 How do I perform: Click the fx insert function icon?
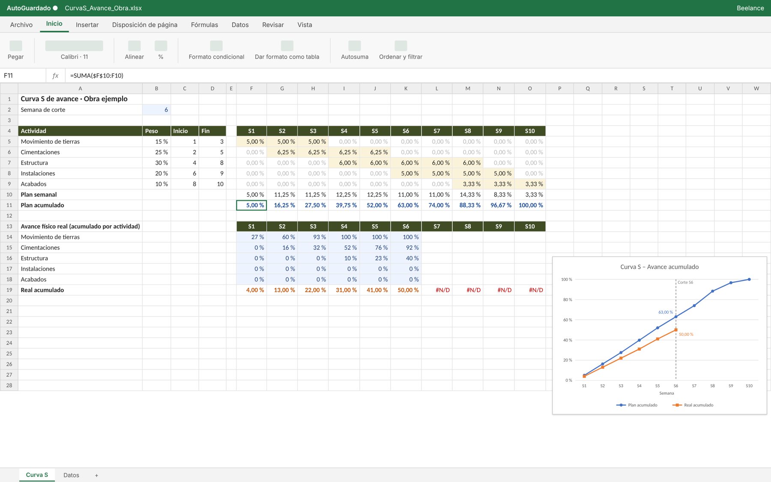tap(55, 75)
